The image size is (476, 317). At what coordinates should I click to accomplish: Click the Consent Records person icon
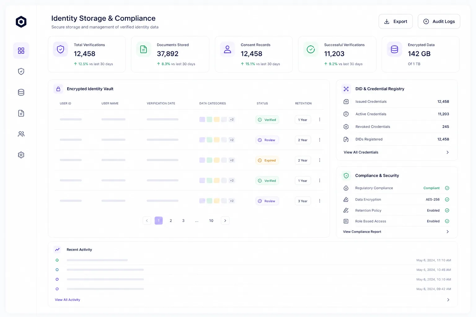click(227, 49)
